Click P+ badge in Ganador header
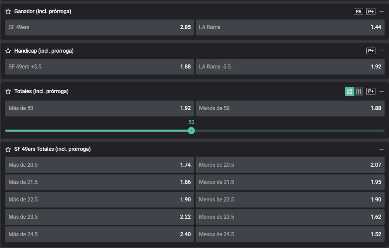This screenshot has height=248, width=389. tap(371, 11)
